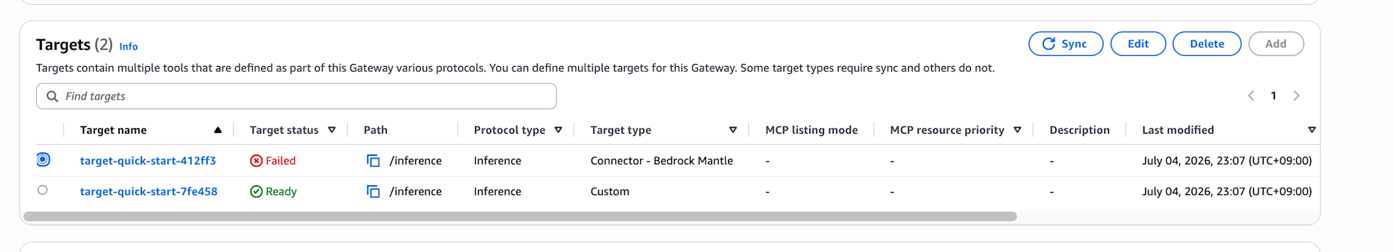Click the green Ready status icon

(256, 191)
